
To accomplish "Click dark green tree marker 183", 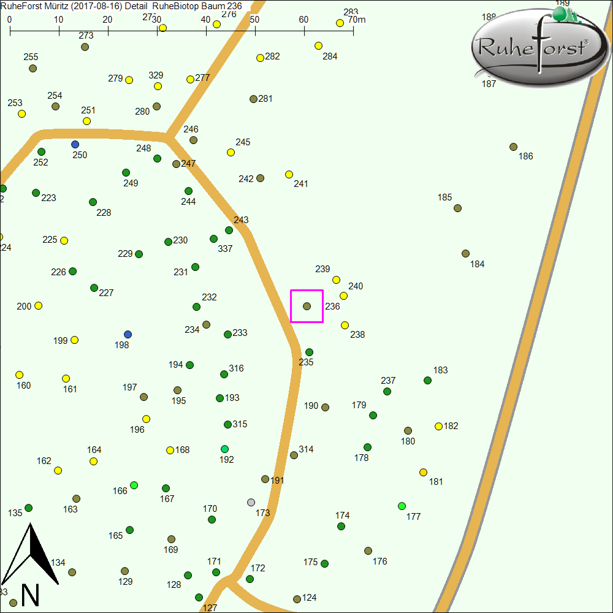I will 428,381.
